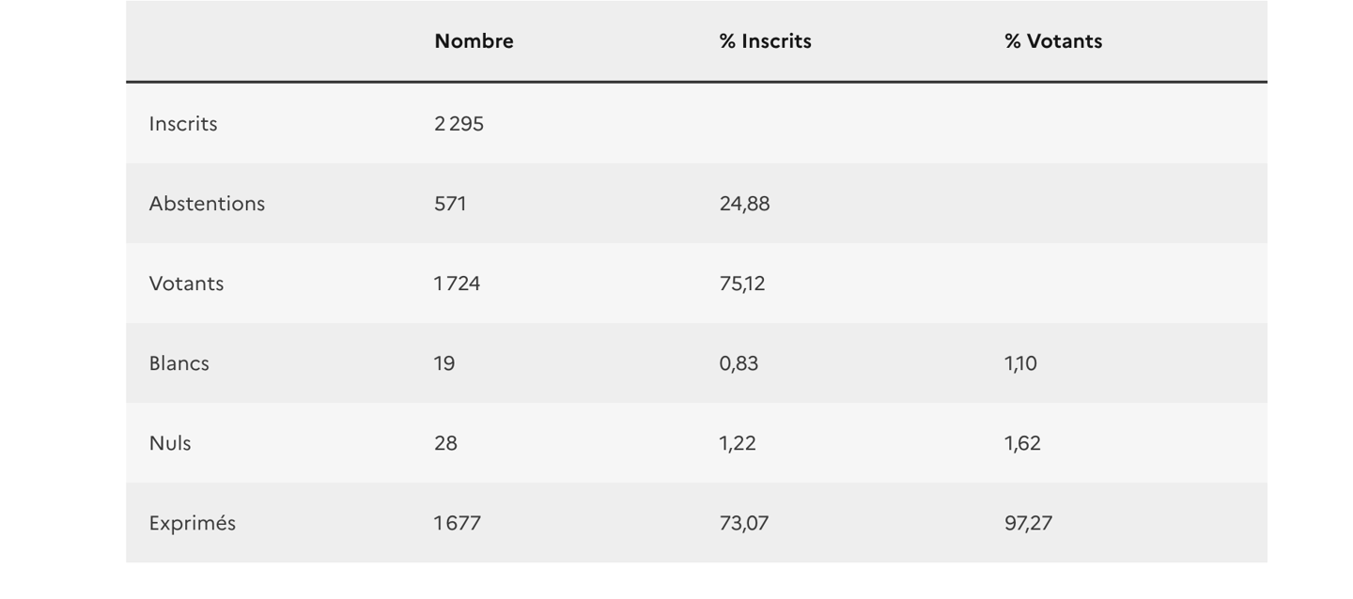Viewport: 1353px width, 599px height.
Task: Select the Abstentions row label
Action: point(207,204)
